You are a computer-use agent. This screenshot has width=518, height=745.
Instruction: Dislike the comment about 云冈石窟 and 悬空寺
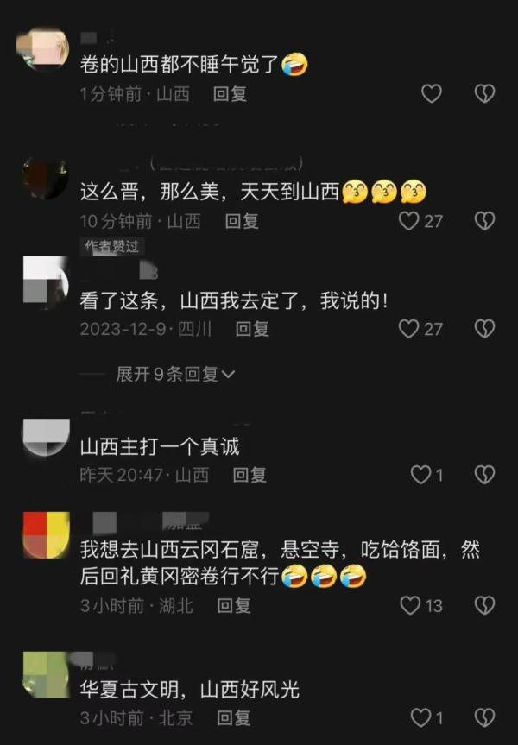coord(484,605)
